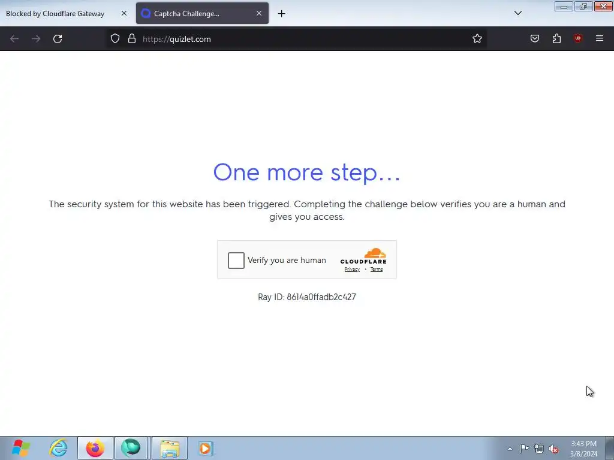
Task: Click the Ray ID text
Action: click(307, 297)
